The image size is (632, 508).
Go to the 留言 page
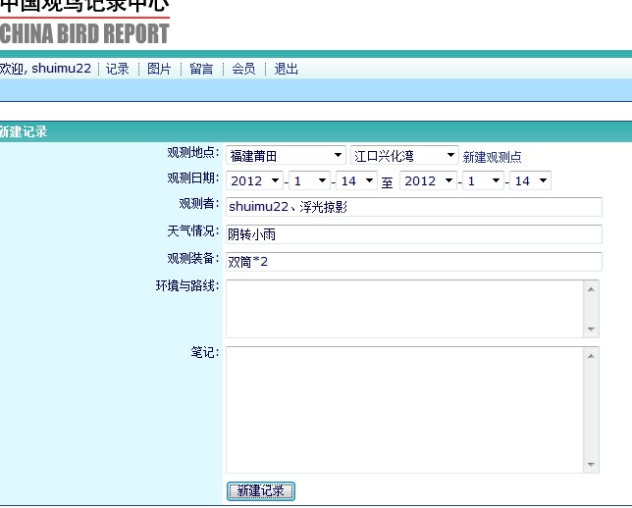pyautogui.click(x=201, y=69)
